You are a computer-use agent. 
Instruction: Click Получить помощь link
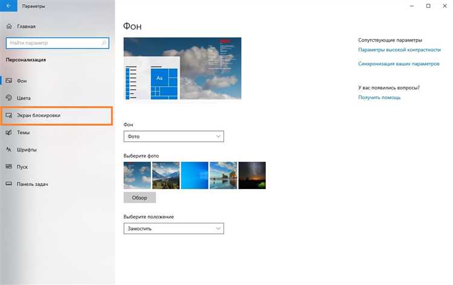379,97
